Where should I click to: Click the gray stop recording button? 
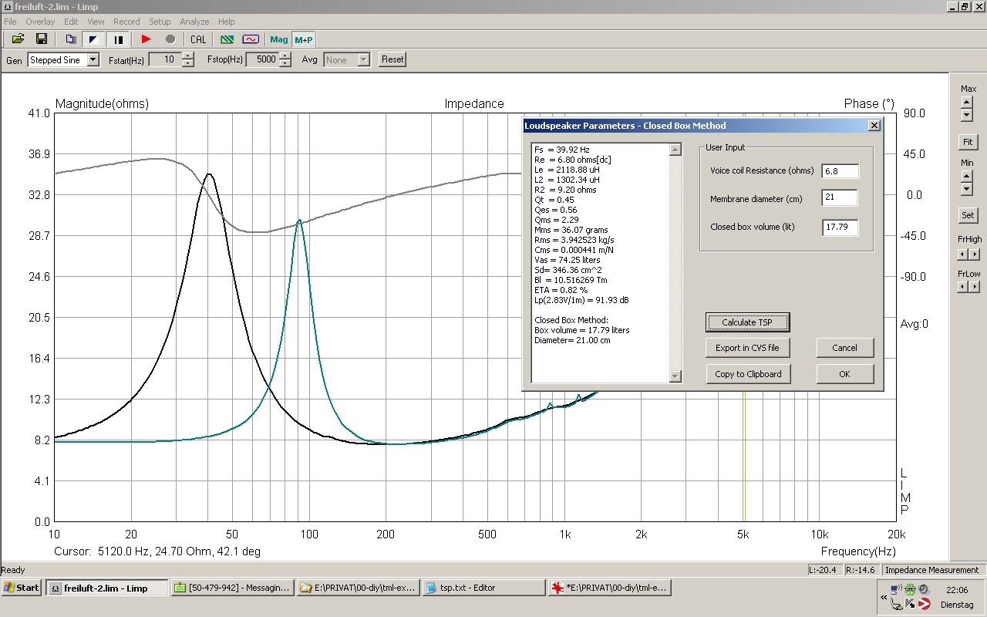pos(170,39)
